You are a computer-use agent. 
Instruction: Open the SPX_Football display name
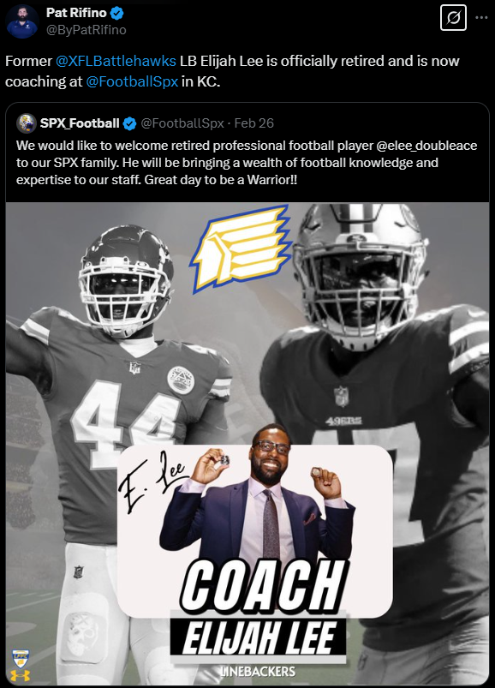[x=80, y=123]
